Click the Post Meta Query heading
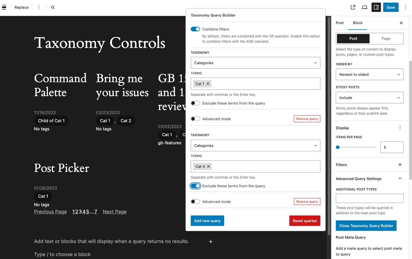This screenshot has width=412, height=259. [351, 237]
